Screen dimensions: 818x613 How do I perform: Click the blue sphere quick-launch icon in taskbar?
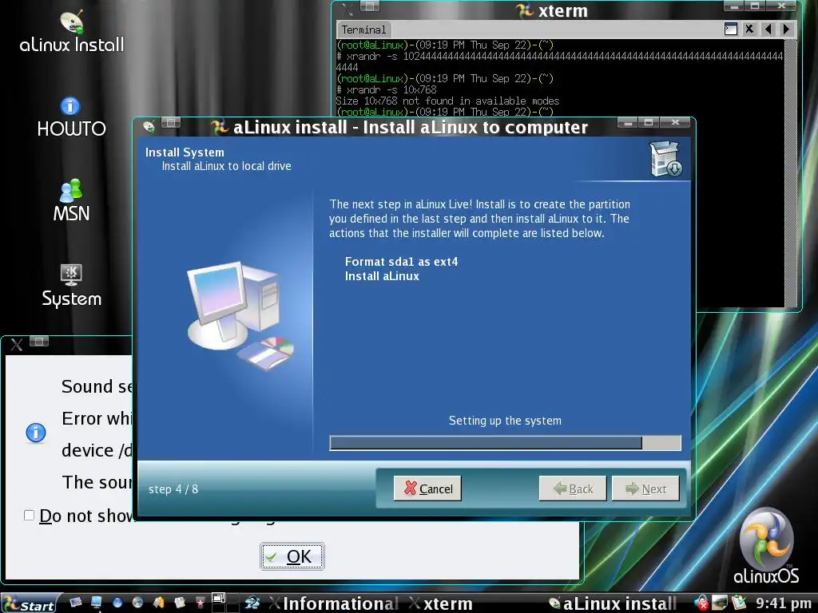[117, 603]
